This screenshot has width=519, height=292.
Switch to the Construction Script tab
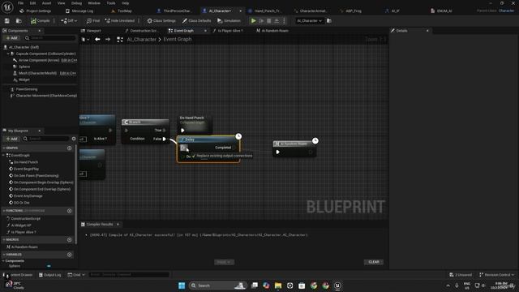pyautogui.click(x=142, y=31)
